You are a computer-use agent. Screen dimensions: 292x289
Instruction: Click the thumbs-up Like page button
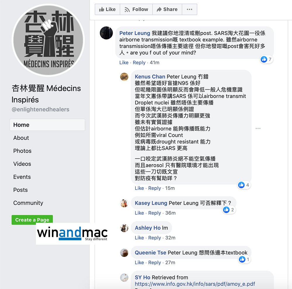(107, 9)
